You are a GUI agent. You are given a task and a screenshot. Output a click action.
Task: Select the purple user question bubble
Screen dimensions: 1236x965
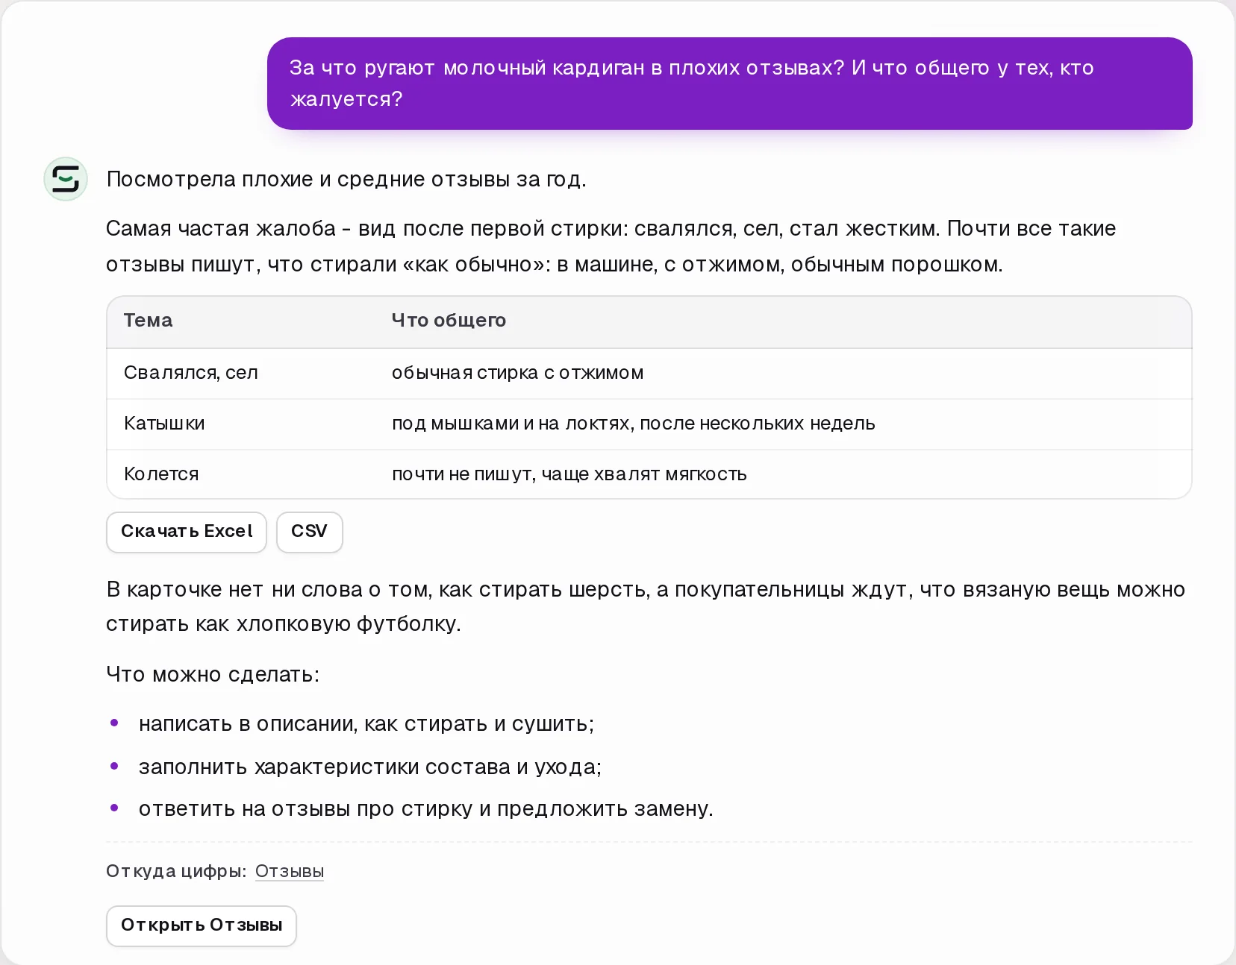(x=729, y=84)
